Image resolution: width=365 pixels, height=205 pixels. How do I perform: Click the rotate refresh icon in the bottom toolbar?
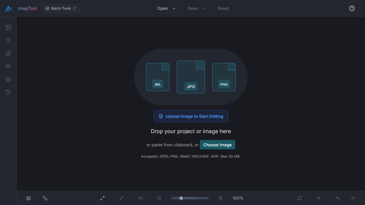[299, 198]
